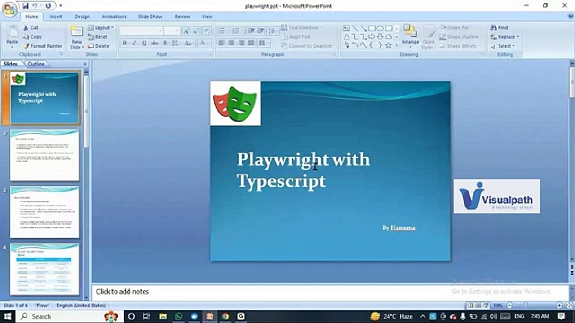Clear all text formatting

tap(207, 31)
